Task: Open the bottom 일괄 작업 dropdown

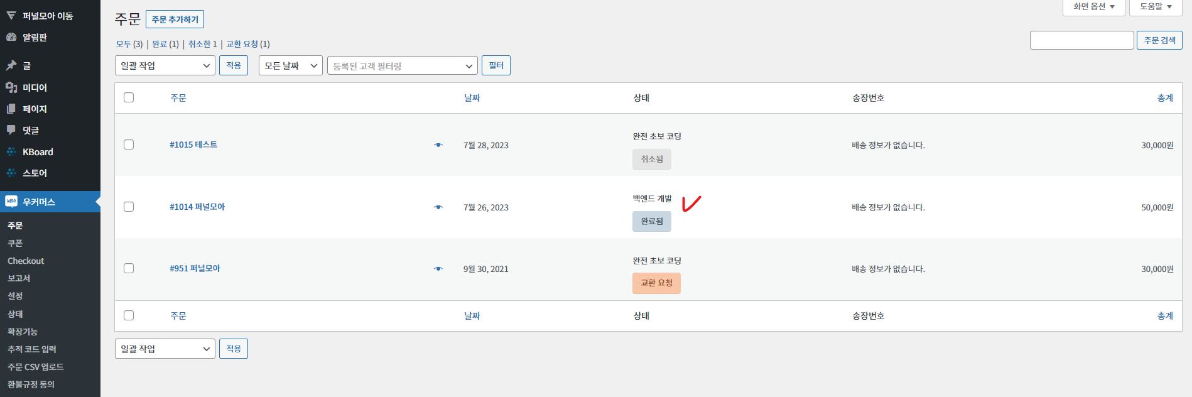Action: (165, 349)
